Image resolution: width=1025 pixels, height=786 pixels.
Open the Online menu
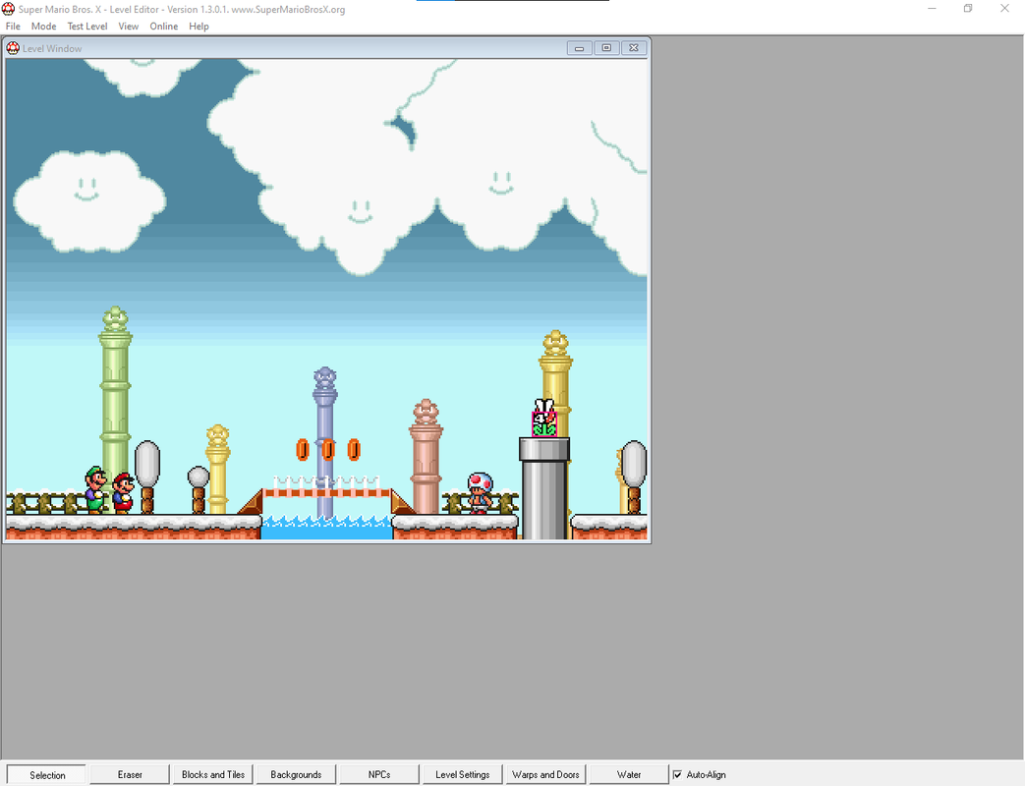click(163, 27)
